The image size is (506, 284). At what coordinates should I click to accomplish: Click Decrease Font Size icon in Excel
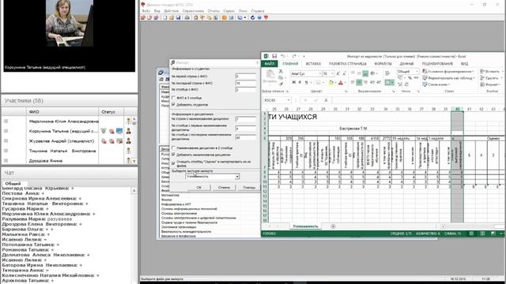coord(345,73)
